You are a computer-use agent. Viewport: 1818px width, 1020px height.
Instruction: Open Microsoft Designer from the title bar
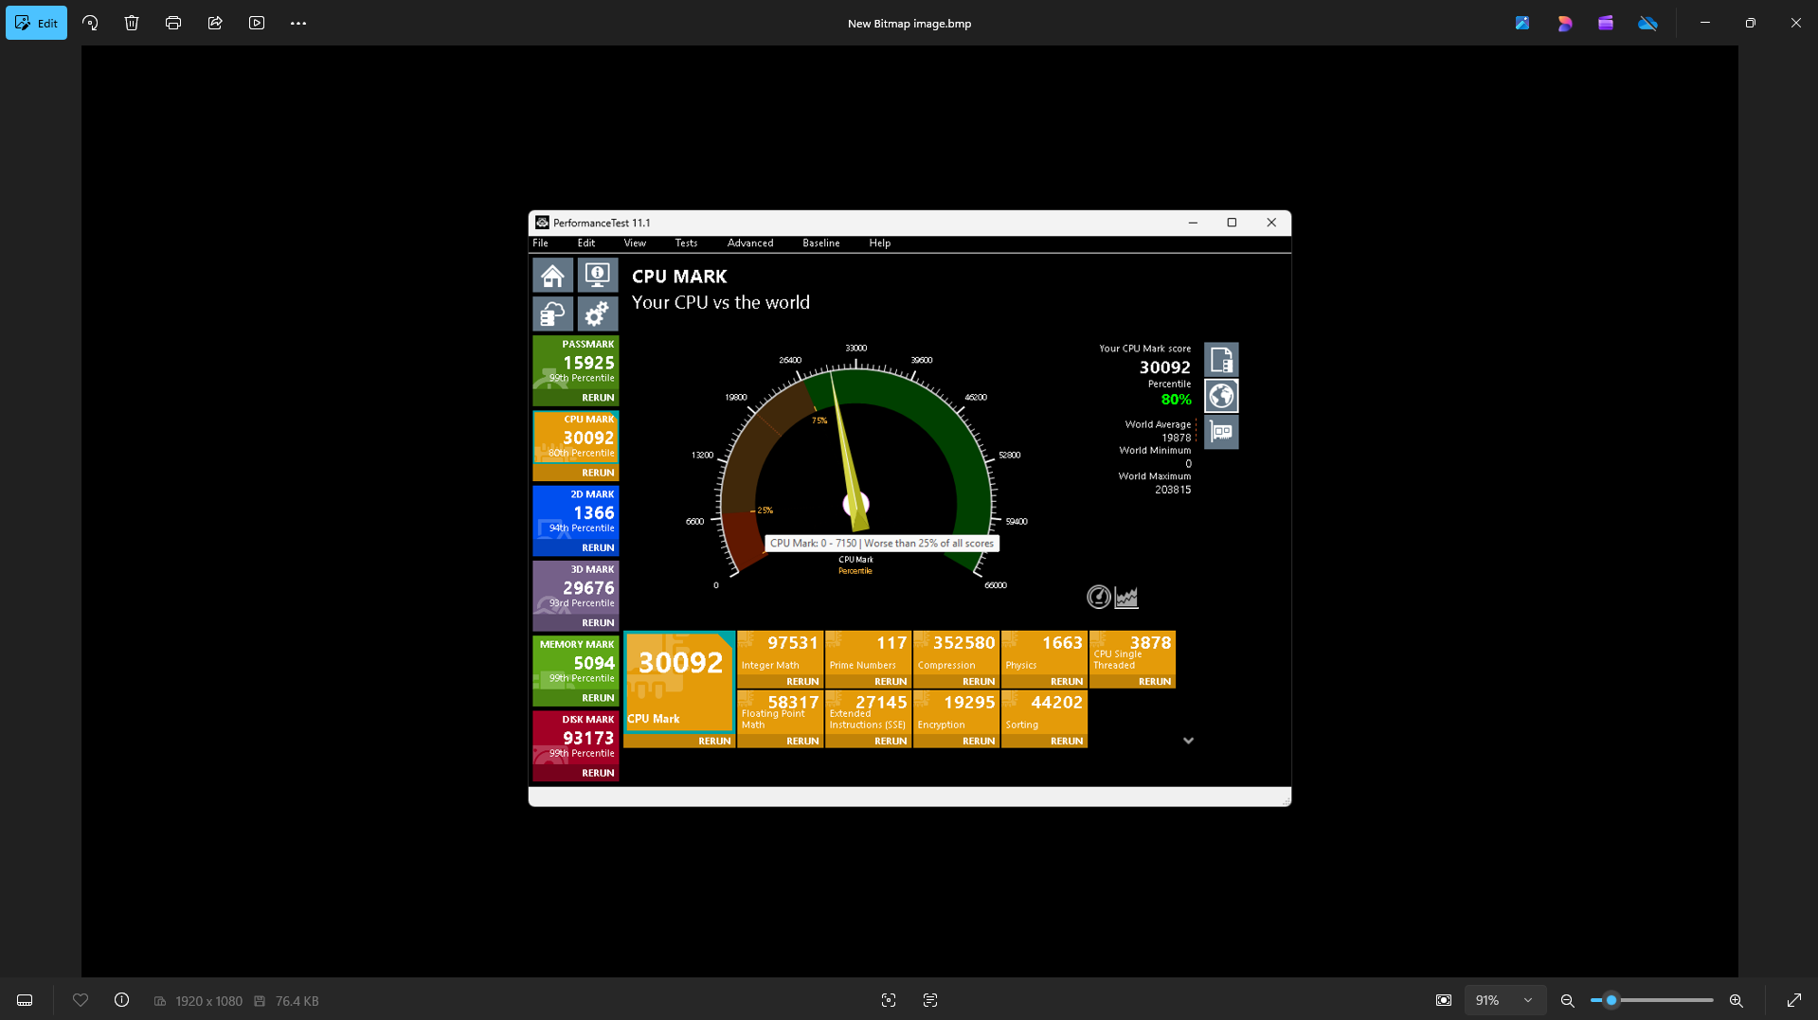(x=1564, y=23)
